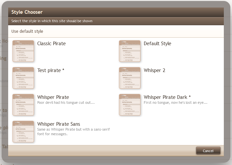Select the Classic Pirate style title
Image resolution: width=232 pixels, height=165 pixels.
[51, 44]
